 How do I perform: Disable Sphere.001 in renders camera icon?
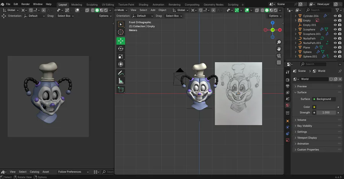(340, 56)
